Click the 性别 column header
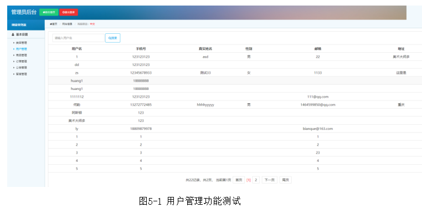The height and width of the screenshot is (208, 422). click(x=249, y=49)
